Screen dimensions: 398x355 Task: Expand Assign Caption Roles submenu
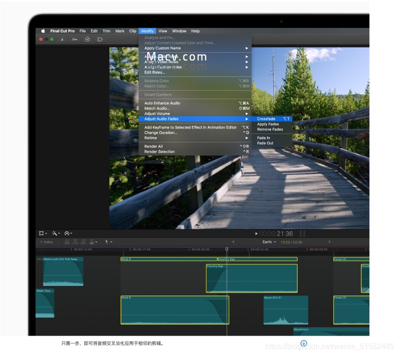195,67
